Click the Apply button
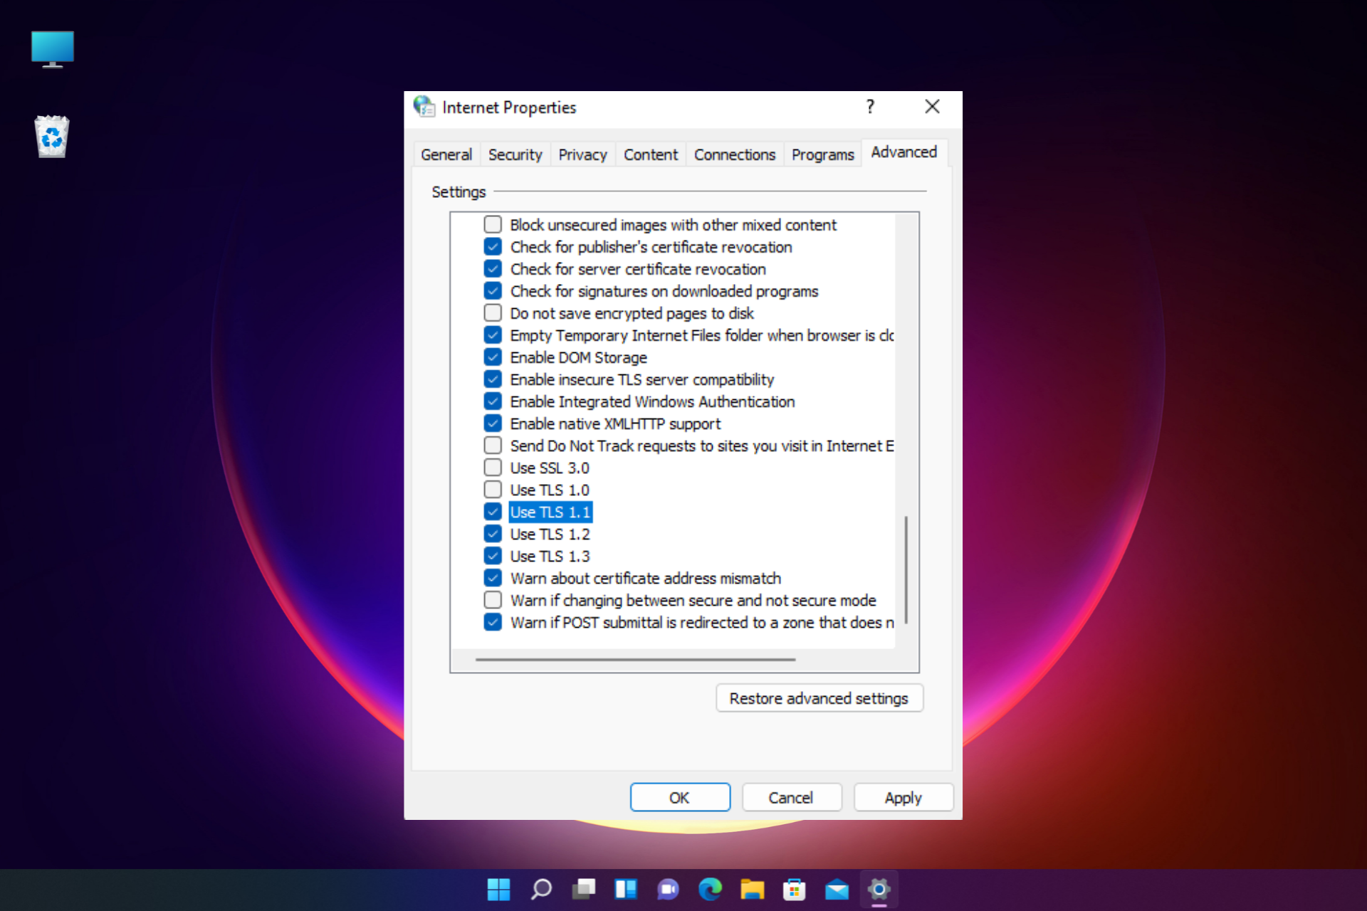The height and width of the screenshot is (911, 1367). pyautogui.click(x=903, y=798)
